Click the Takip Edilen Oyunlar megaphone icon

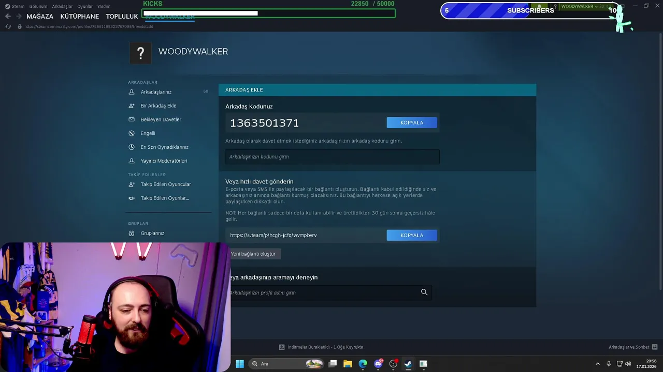click(131, 198)
